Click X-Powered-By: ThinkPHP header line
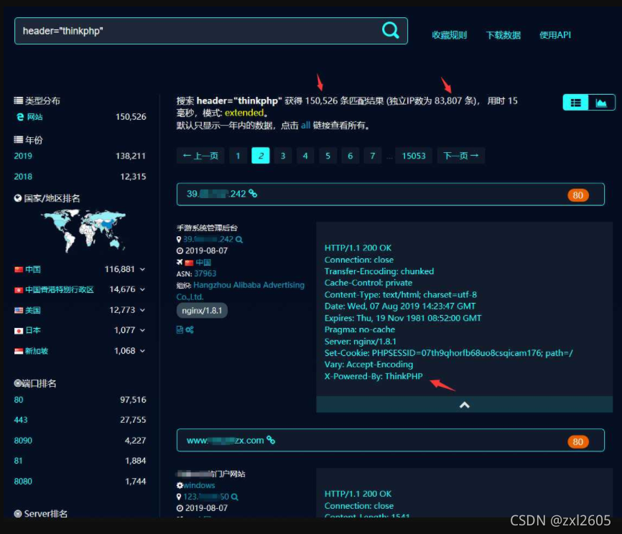This screenshot has width=622, height=534. [x=373, y=376]
